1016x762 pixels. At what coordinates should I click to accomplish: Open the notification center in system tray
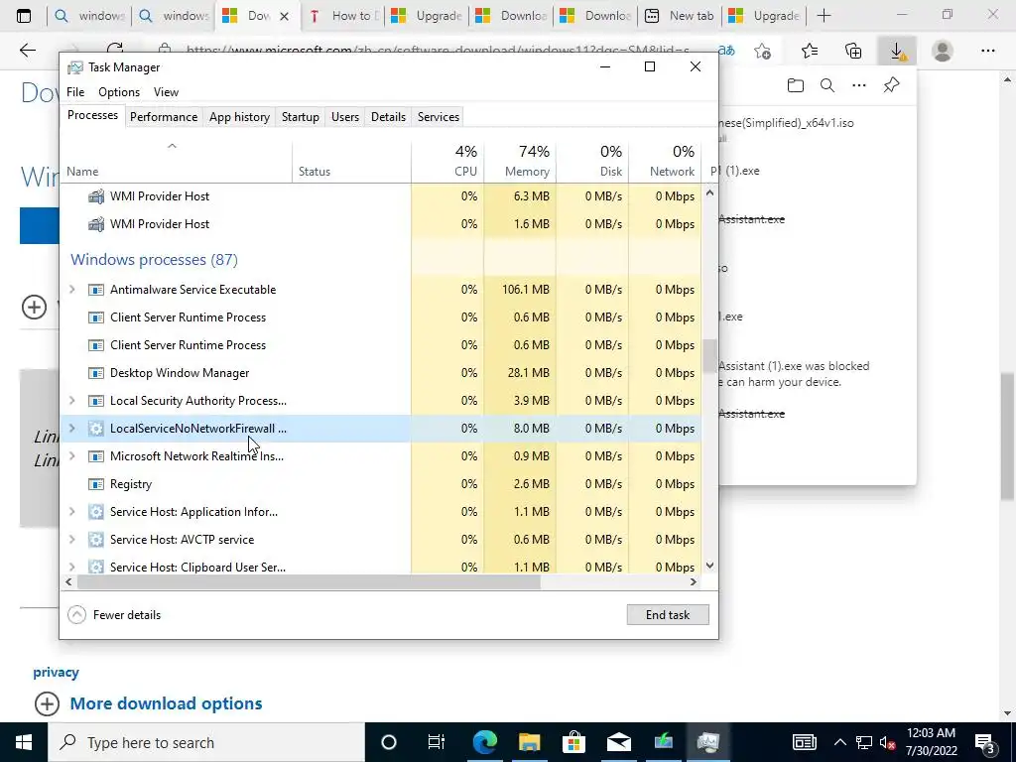[x=985, y=742]
